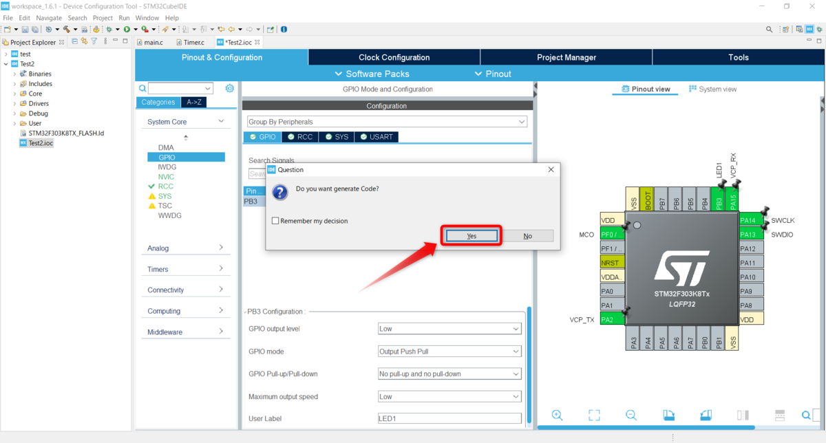Click the Save All toolbar icon

pos(34,30)
